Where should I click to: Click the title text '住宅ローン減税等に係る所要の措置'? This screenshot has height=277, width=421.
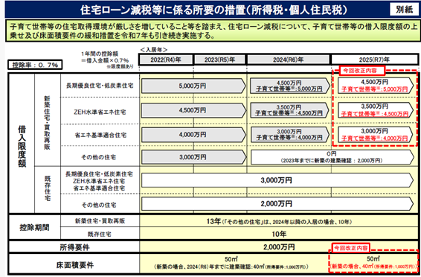163,10
